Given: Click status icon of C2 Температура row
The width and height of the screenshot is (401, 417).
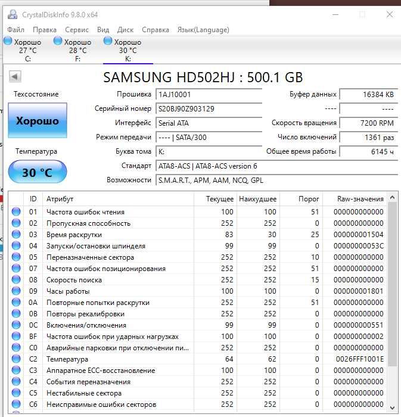Looking at the screenshot, I should click(x=16, y=359).
